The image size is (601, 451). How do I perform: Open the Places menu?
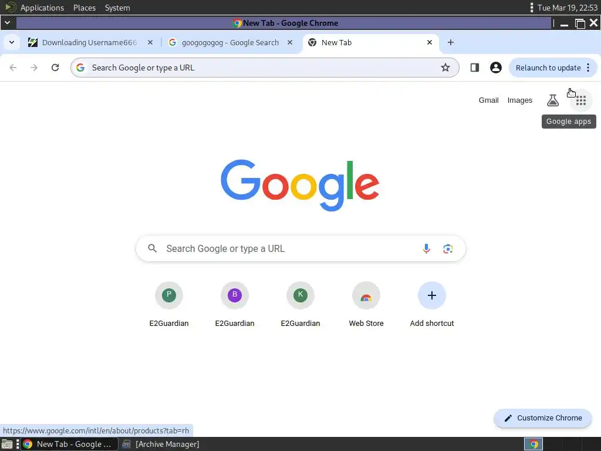(x=85, y=8)
